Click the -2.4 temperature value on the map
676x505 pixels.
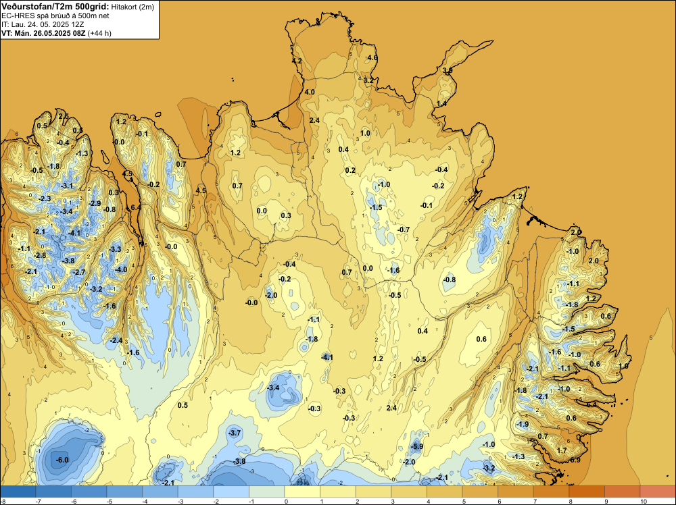click(x=116, y=340)
